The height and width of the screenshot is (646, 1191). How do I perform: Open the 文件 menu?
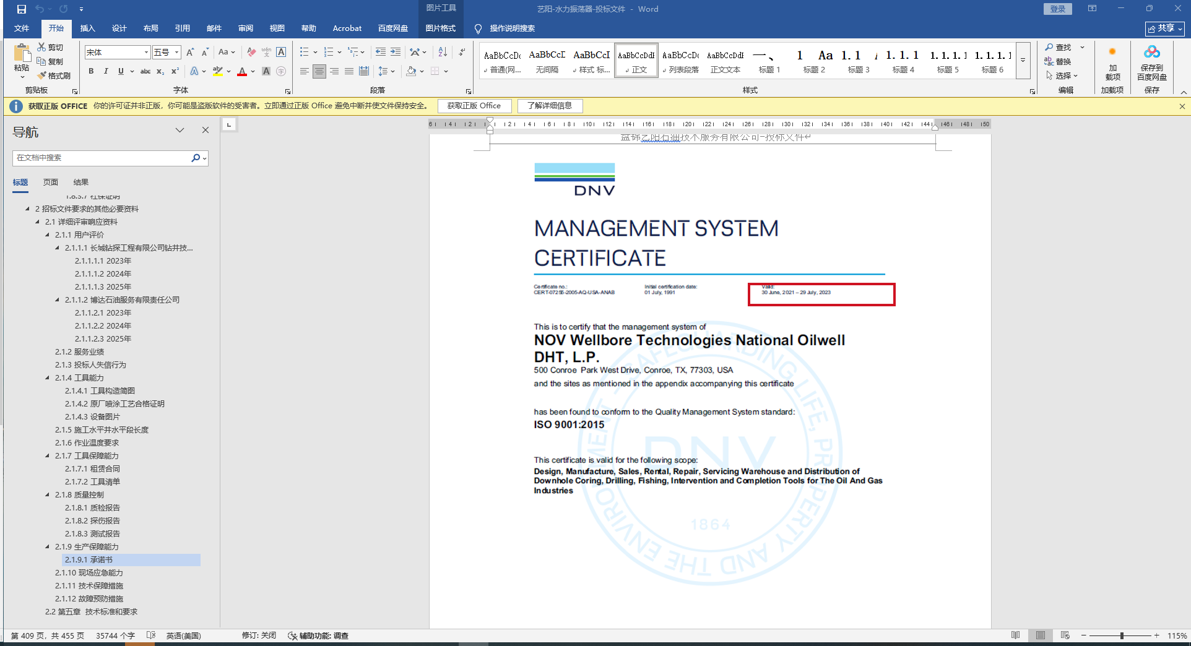[22, 28]
